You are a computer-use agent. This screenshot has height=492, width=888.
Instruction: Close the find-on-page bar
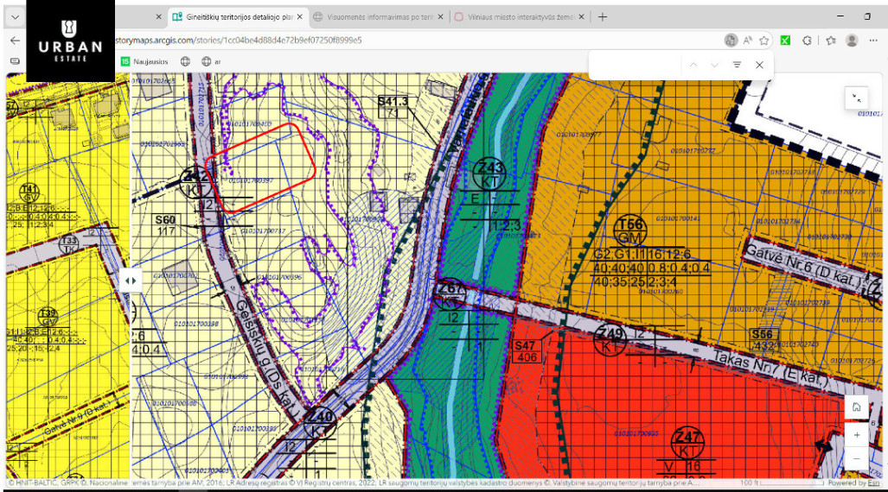759,65
